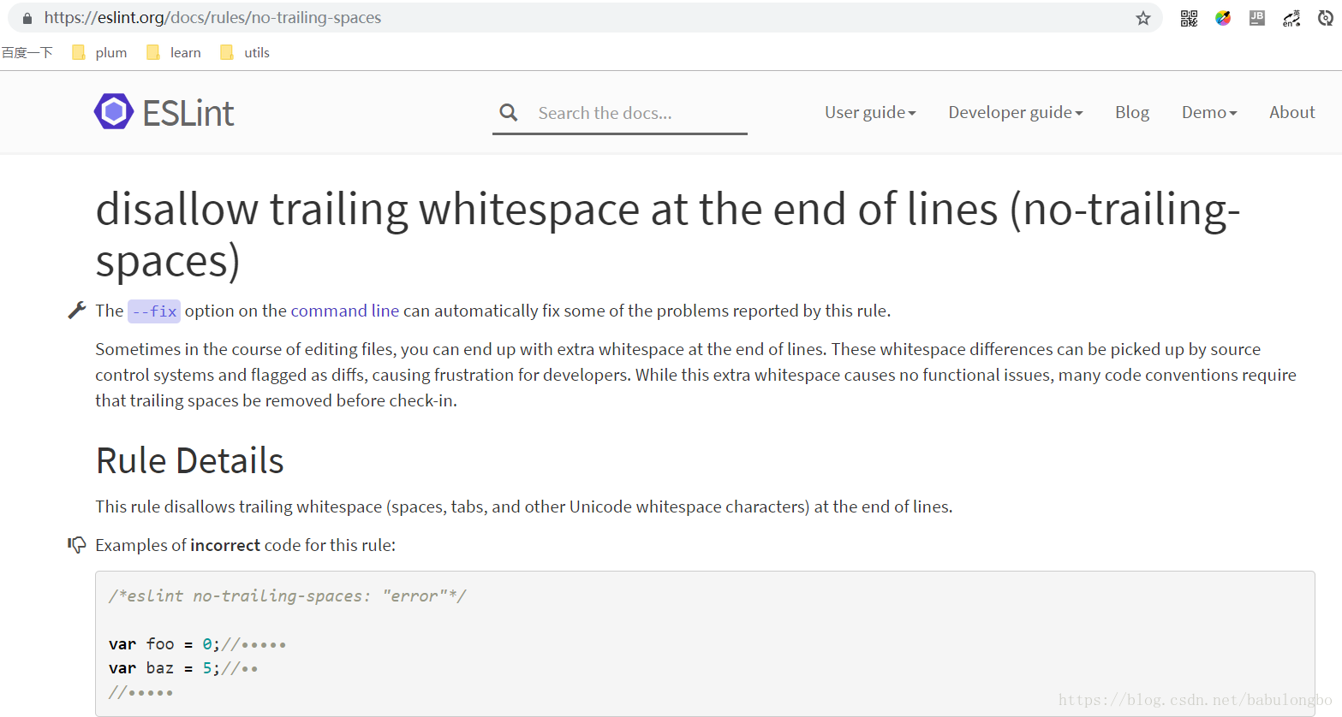This screenshot has width=1342, height=717.
Task: Click the rightmost circular arrow extension icon
Action: 1325,18
